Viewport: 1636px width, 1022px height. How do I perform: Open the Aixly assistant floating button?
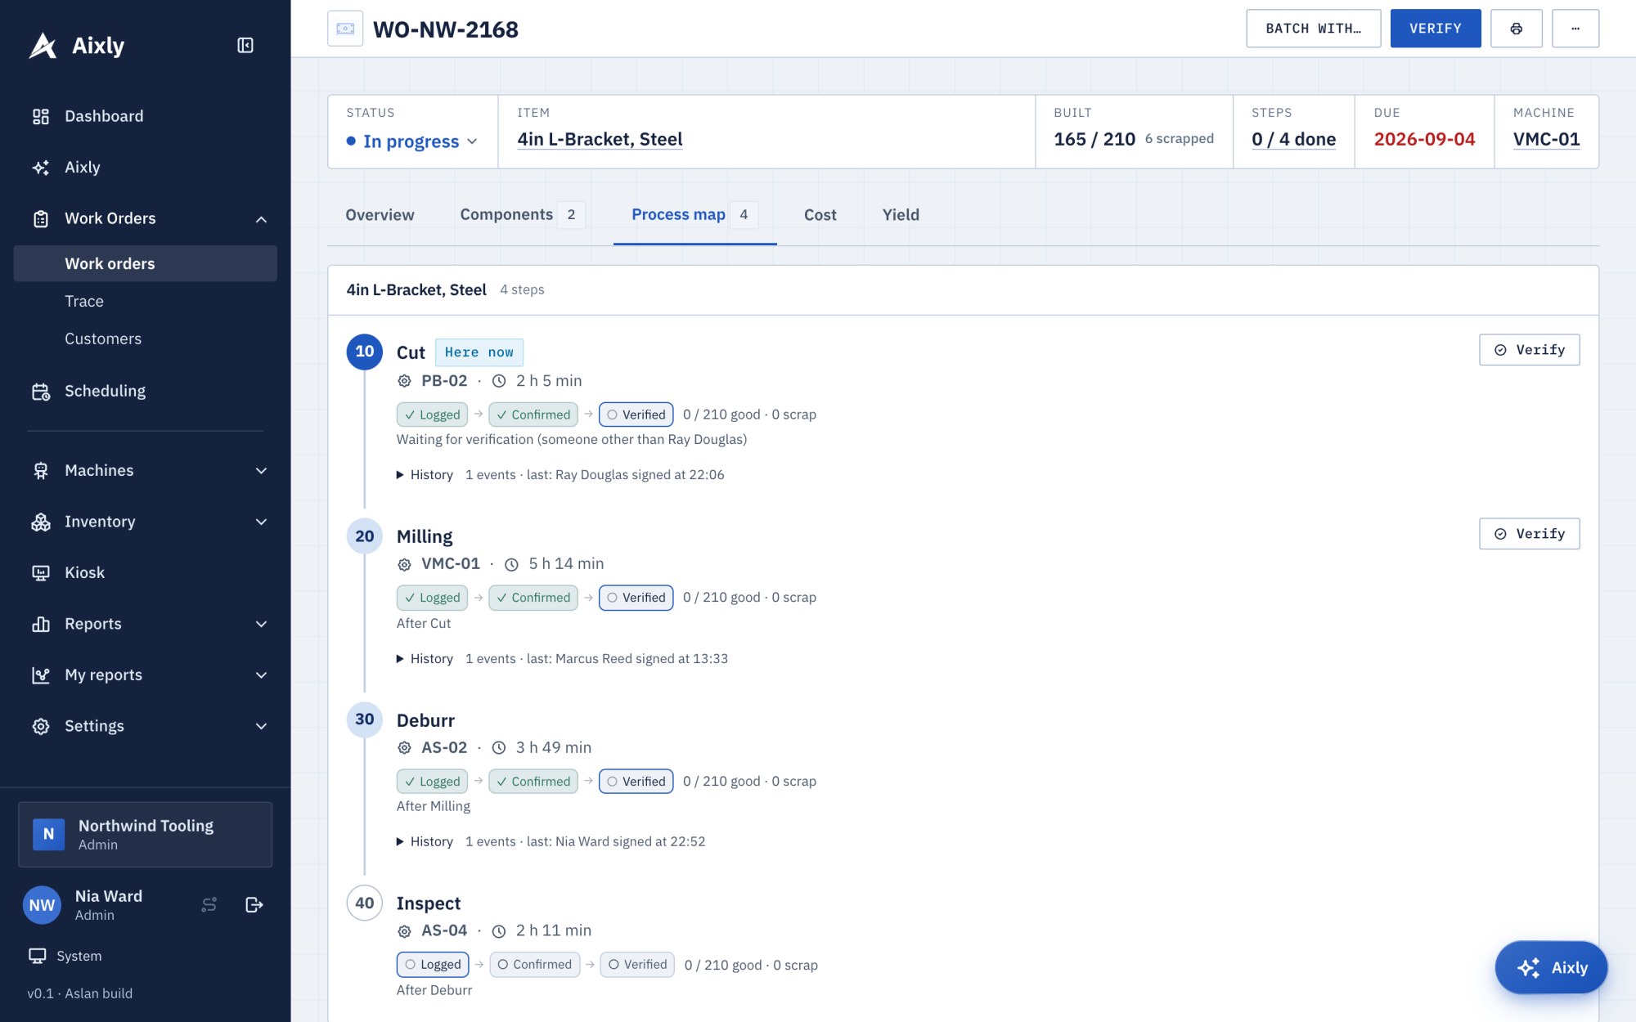click(x=1551, y=967)
